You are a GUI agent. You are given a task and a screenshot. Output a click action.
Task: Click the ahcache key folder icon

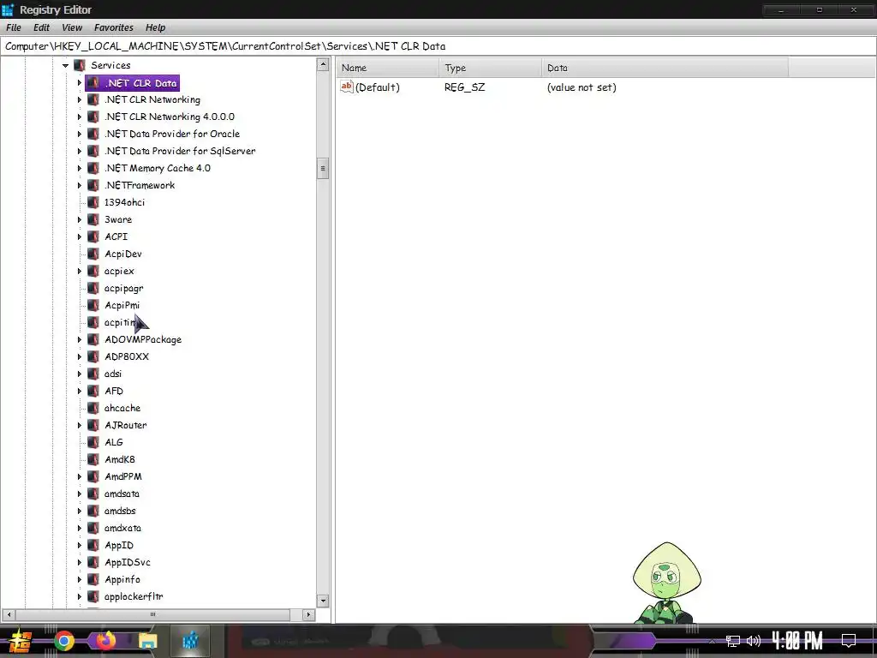pyautogui.click(x=93, y=408)
